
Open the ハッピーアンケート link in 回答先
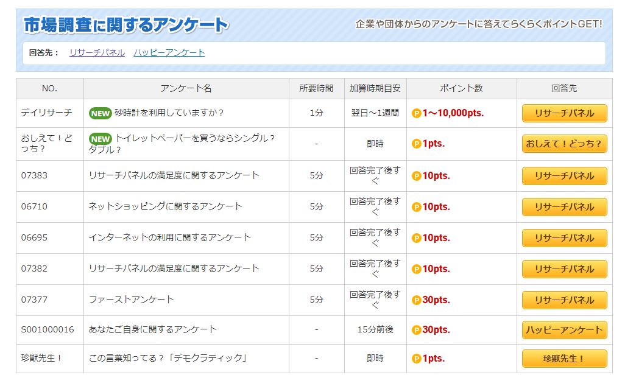169,52
